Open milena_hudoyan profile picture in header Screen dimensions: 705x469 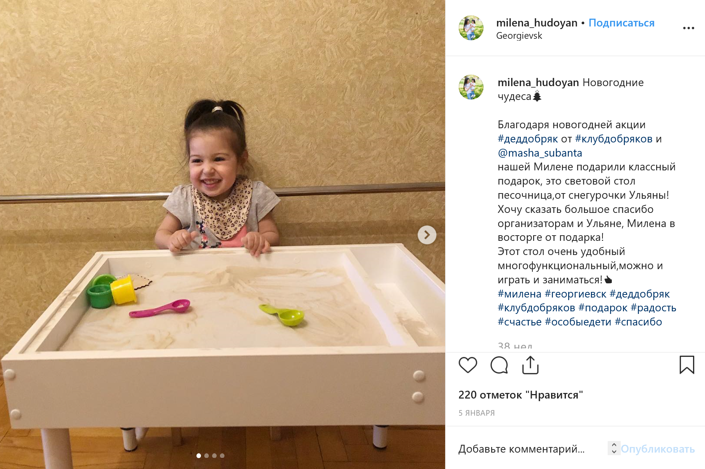[471, 28]
